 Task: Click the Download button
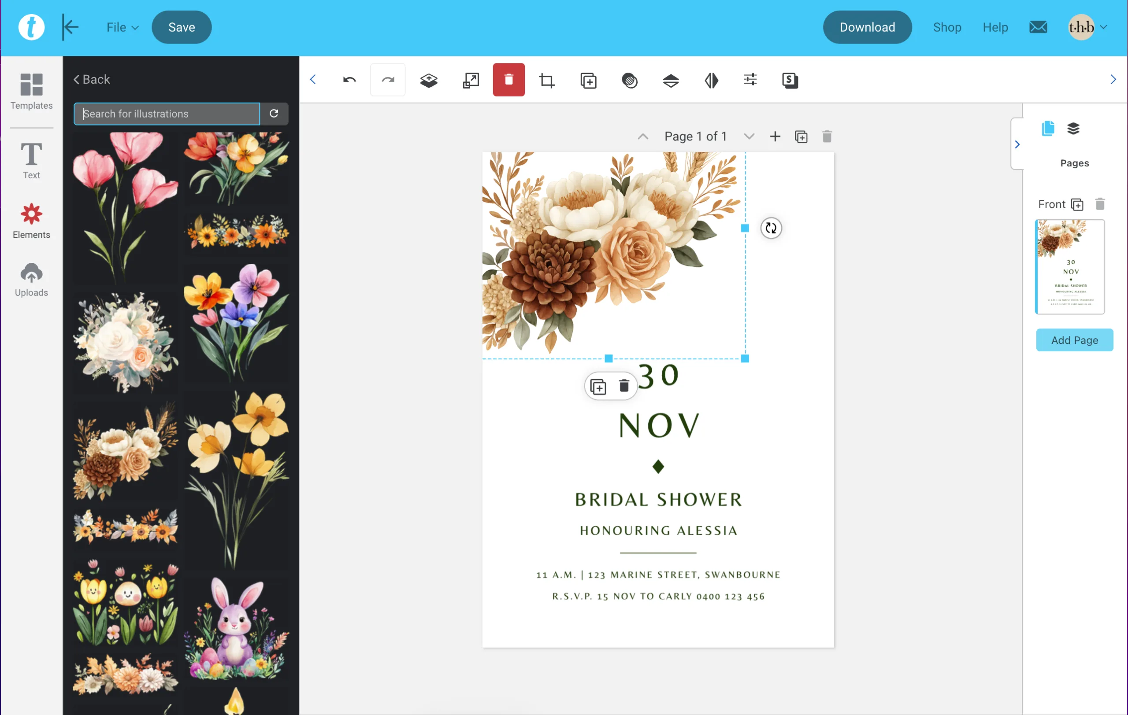point(867,27)
